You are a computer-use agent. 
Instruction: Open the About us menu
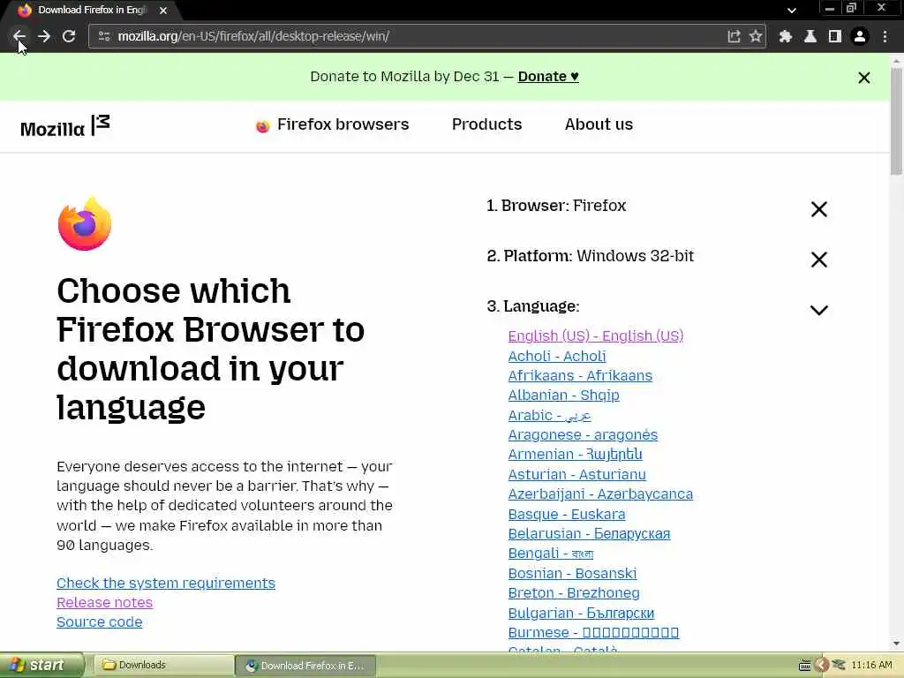tap(599, 124)
